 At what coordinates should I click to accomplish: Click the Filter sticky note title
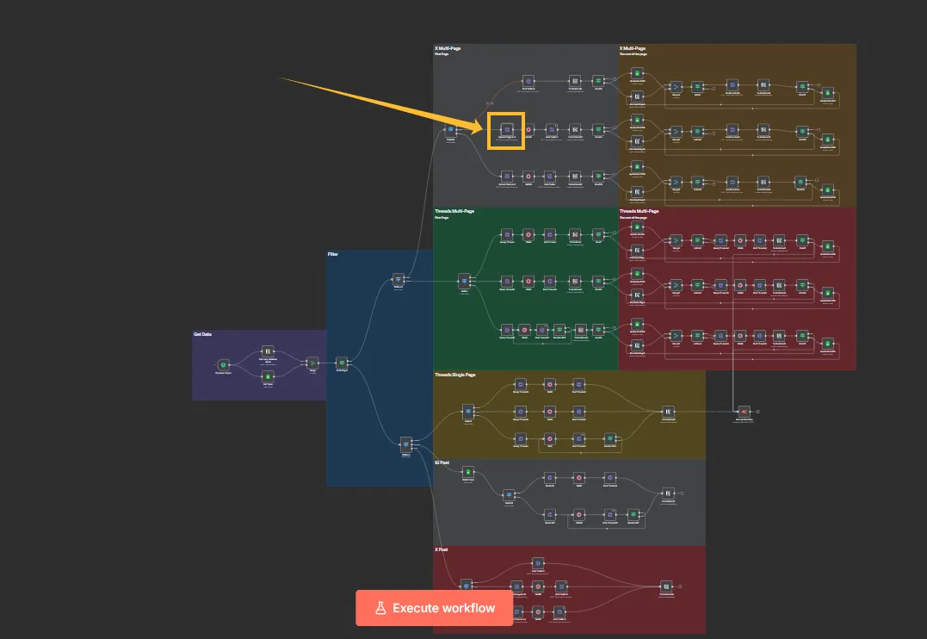coord(333,254)
